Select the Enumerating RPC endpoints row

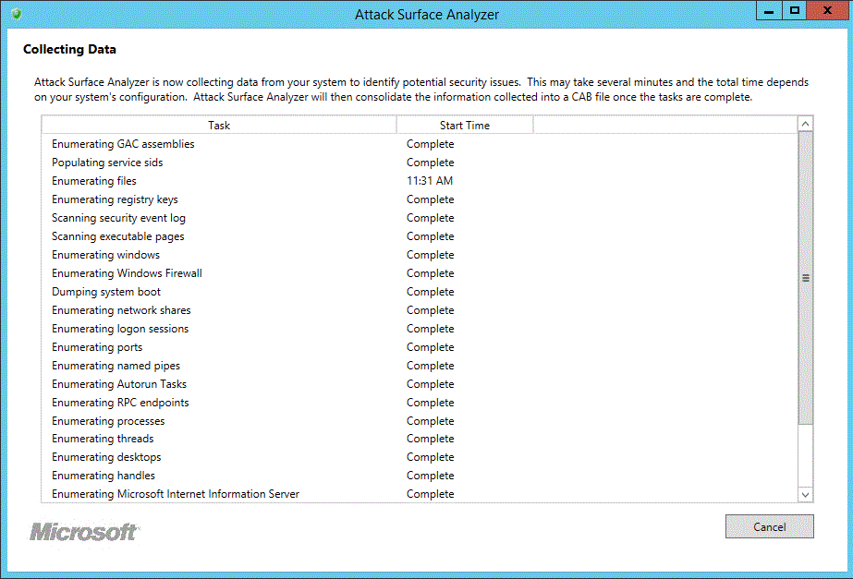[x=120, y=403]
